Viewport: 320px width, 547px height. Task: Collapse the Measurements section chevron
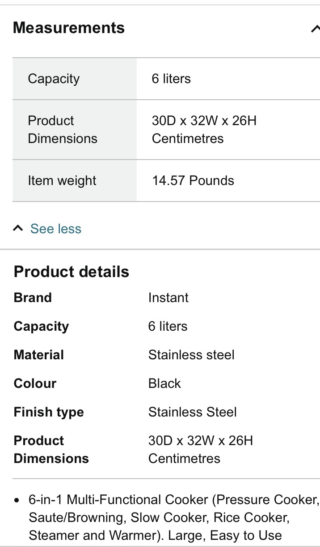[315, 29]
